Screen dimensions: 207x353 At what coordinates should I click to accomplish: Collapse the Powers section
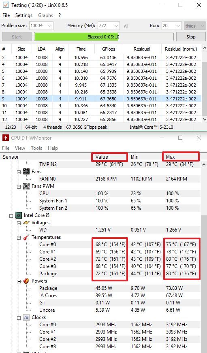pyautogui.click(x=19, y=281)
